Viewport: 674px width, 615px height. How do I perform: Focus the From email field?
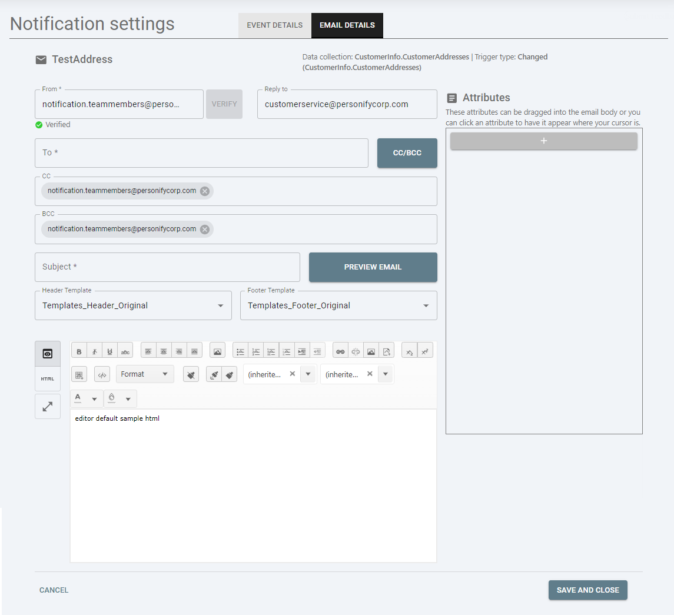click(x=119, y=104)
